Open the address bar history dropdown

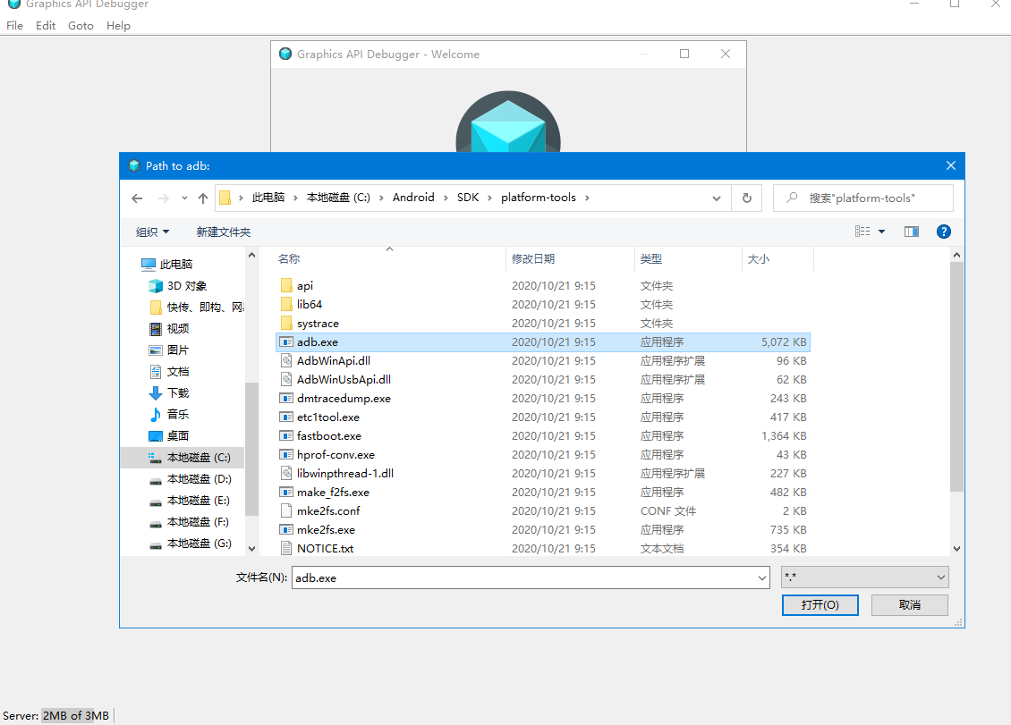[716, 198]
